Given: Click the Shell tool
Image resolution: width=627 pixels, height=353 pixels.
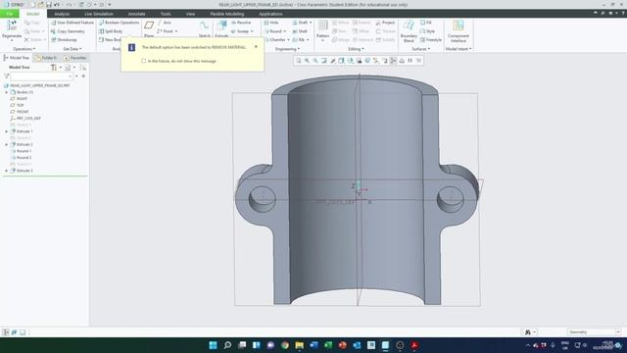Looking at the screenshot, I should tap(300, 31).
